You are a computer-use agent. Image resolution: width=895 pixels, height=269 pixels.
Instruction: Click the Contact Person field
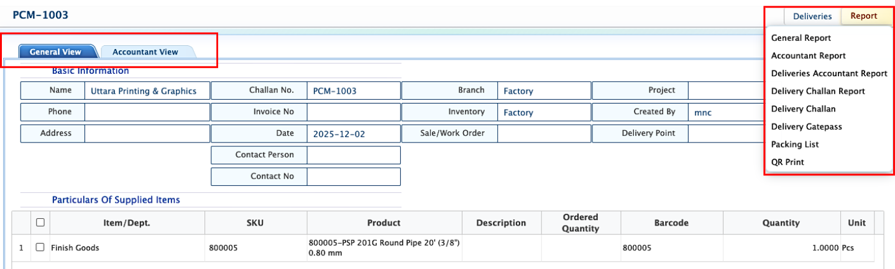[x=353, y=155]
